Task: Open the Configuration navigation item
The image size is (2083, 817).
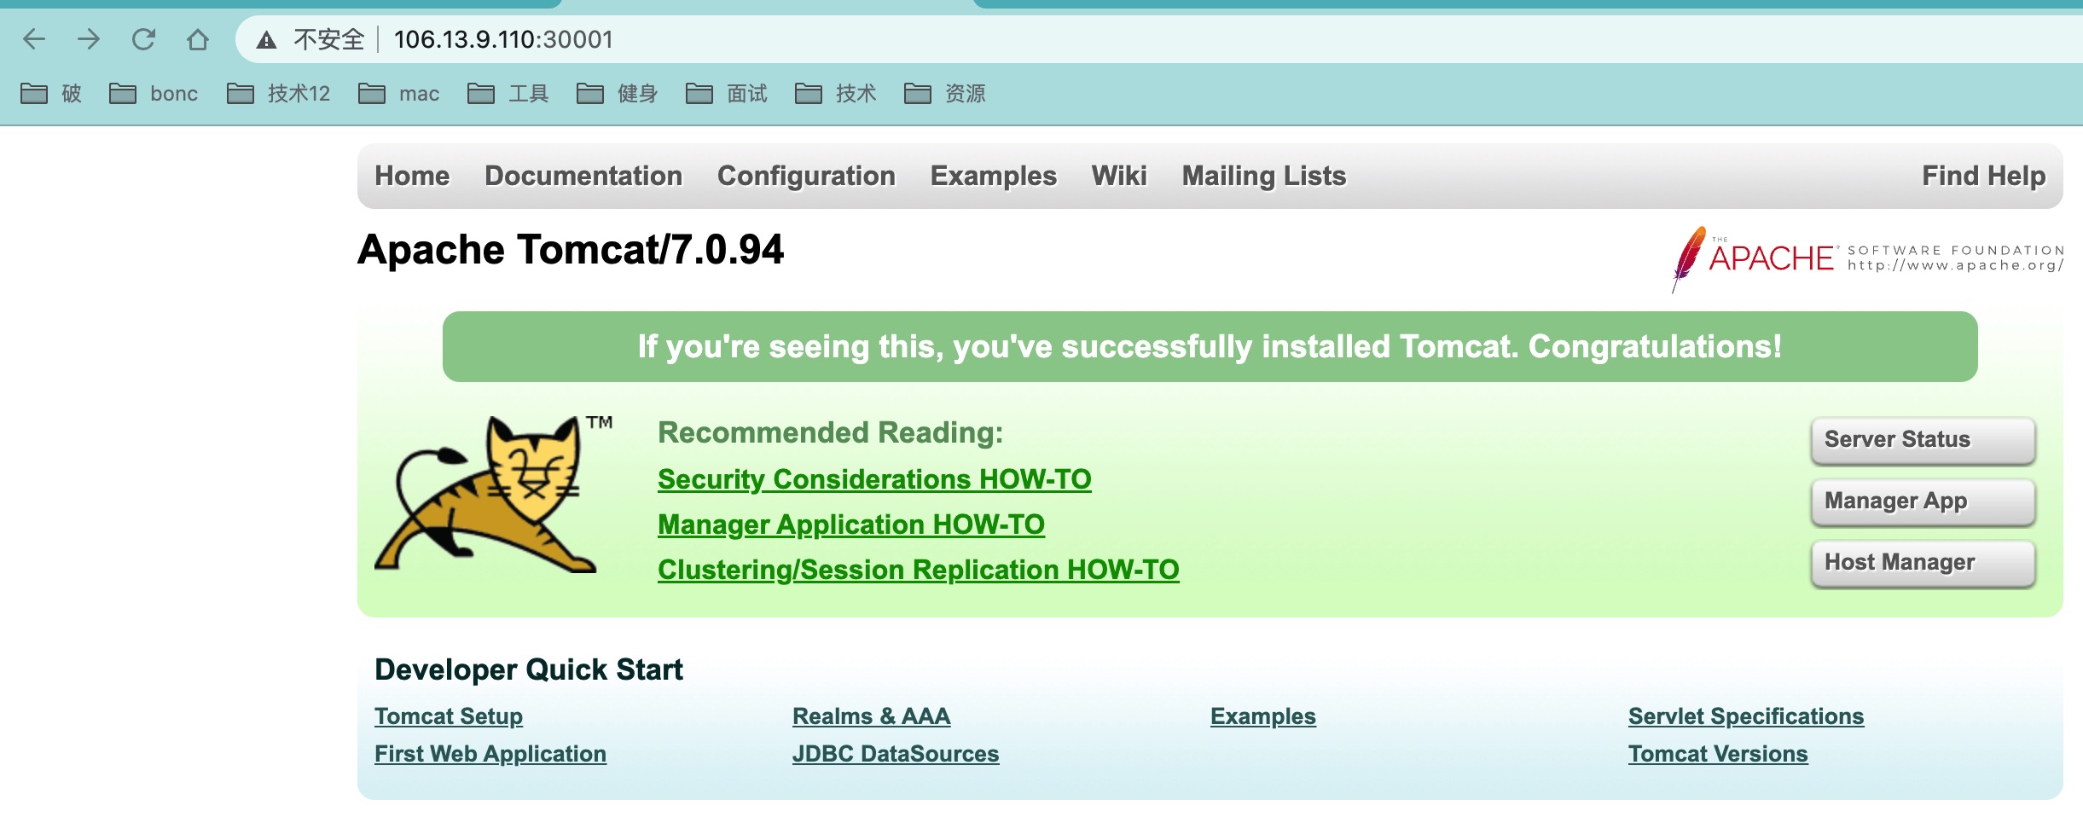Action: point(806,176)
